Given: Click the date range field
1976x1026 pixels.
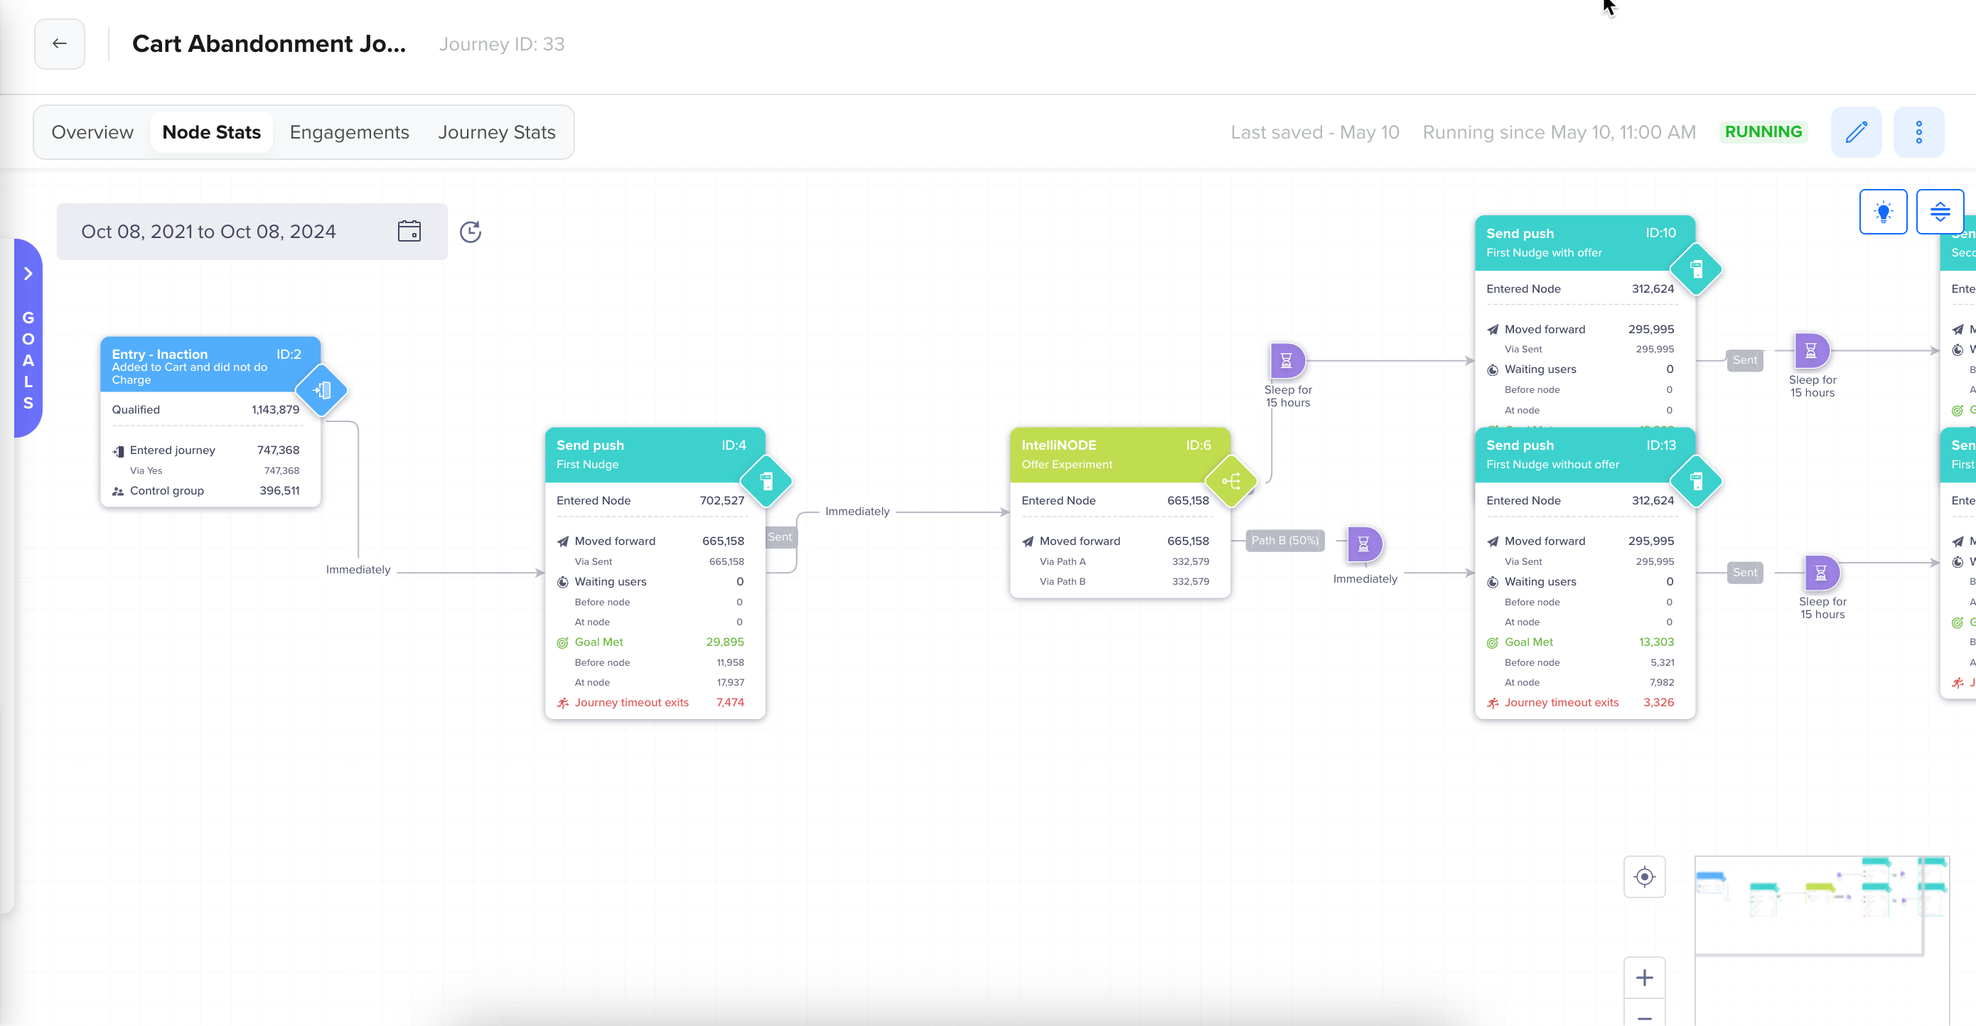Looking at the screenshot, I should [x=252, y=232].
